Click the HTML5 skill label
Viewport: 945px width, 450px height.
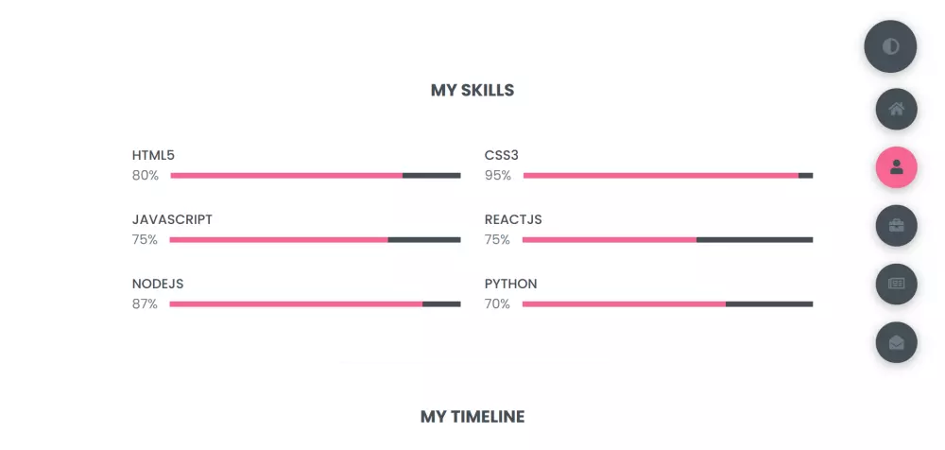(153, 155)
